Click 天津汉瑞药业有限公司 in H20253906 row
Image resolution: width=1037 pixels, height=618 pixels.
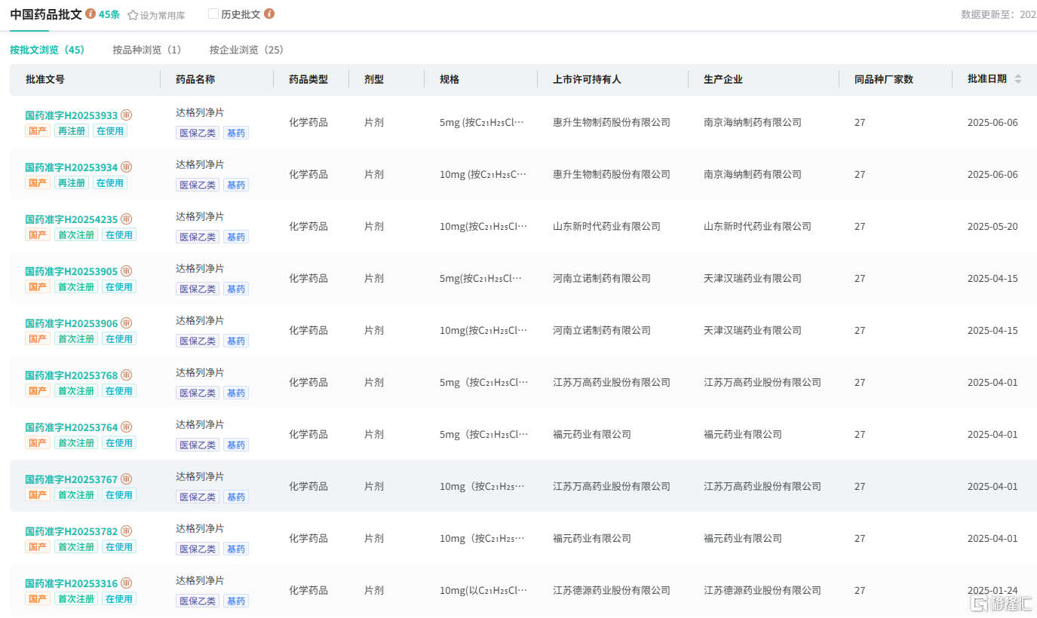[x=753, y=330]
